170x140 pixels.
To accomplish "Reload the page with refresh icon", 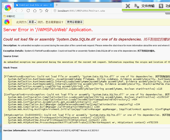I will click(x=28, y=11).
